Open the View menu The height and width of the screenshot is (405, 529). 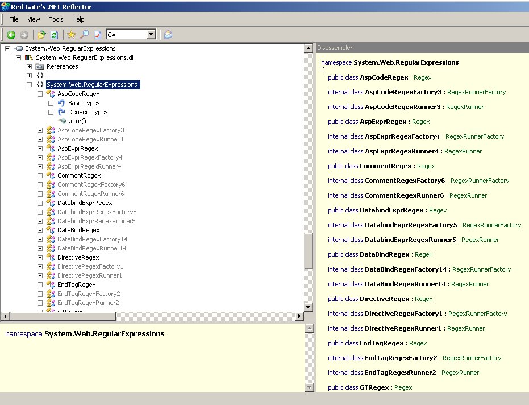coord(34,19)
